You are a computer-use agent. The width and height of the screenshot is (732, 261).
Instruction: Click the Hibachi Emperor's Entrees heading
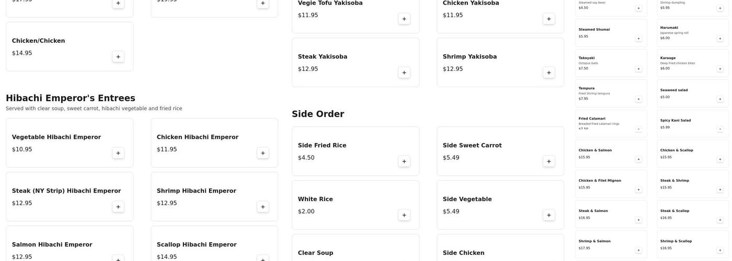click(x=71, y=98)
